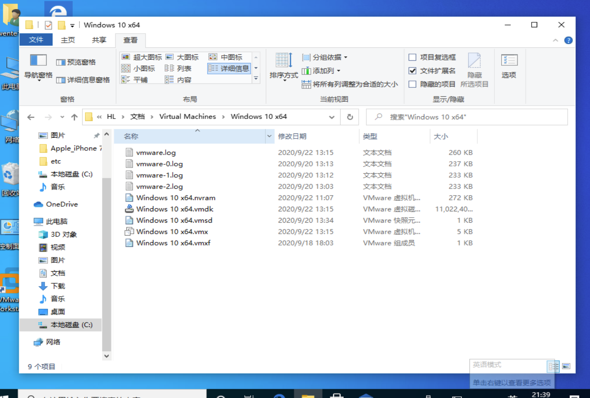This screenshot has width=590, height=398.
Task: Open the Navigation pane (导航窗格) menu
Action: 38,67
